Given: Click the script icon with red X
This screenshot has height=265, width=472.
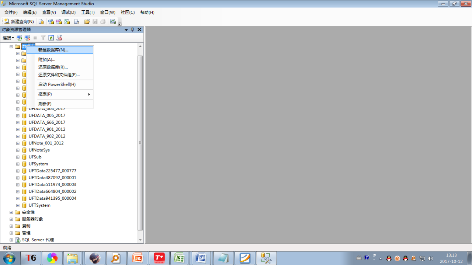Looking at the screenshot, I should (59, 38).
